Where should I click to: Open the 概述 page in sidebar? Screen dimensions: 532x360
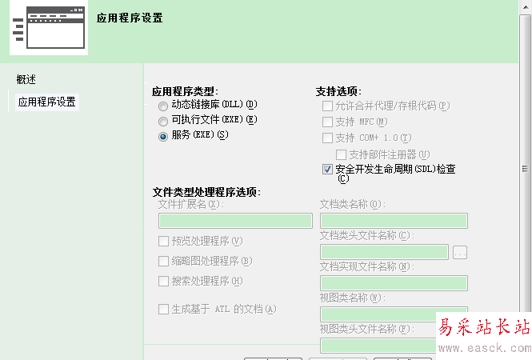click(26, 79)
